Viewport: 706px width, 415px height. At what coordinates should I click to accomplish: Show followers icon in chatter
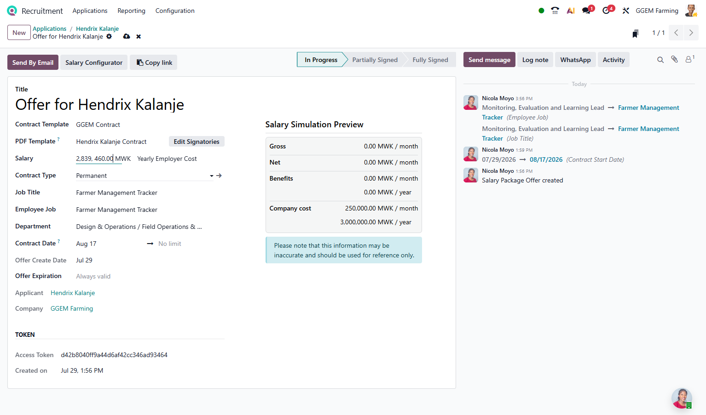pos(690,59)
